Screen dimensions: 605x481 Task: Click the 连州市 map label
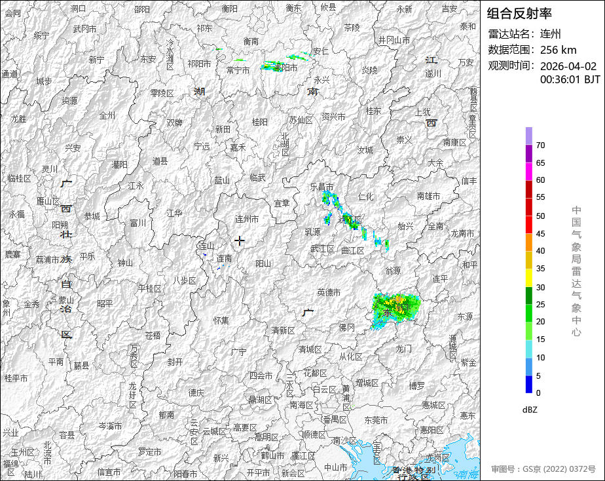point(247,220)
